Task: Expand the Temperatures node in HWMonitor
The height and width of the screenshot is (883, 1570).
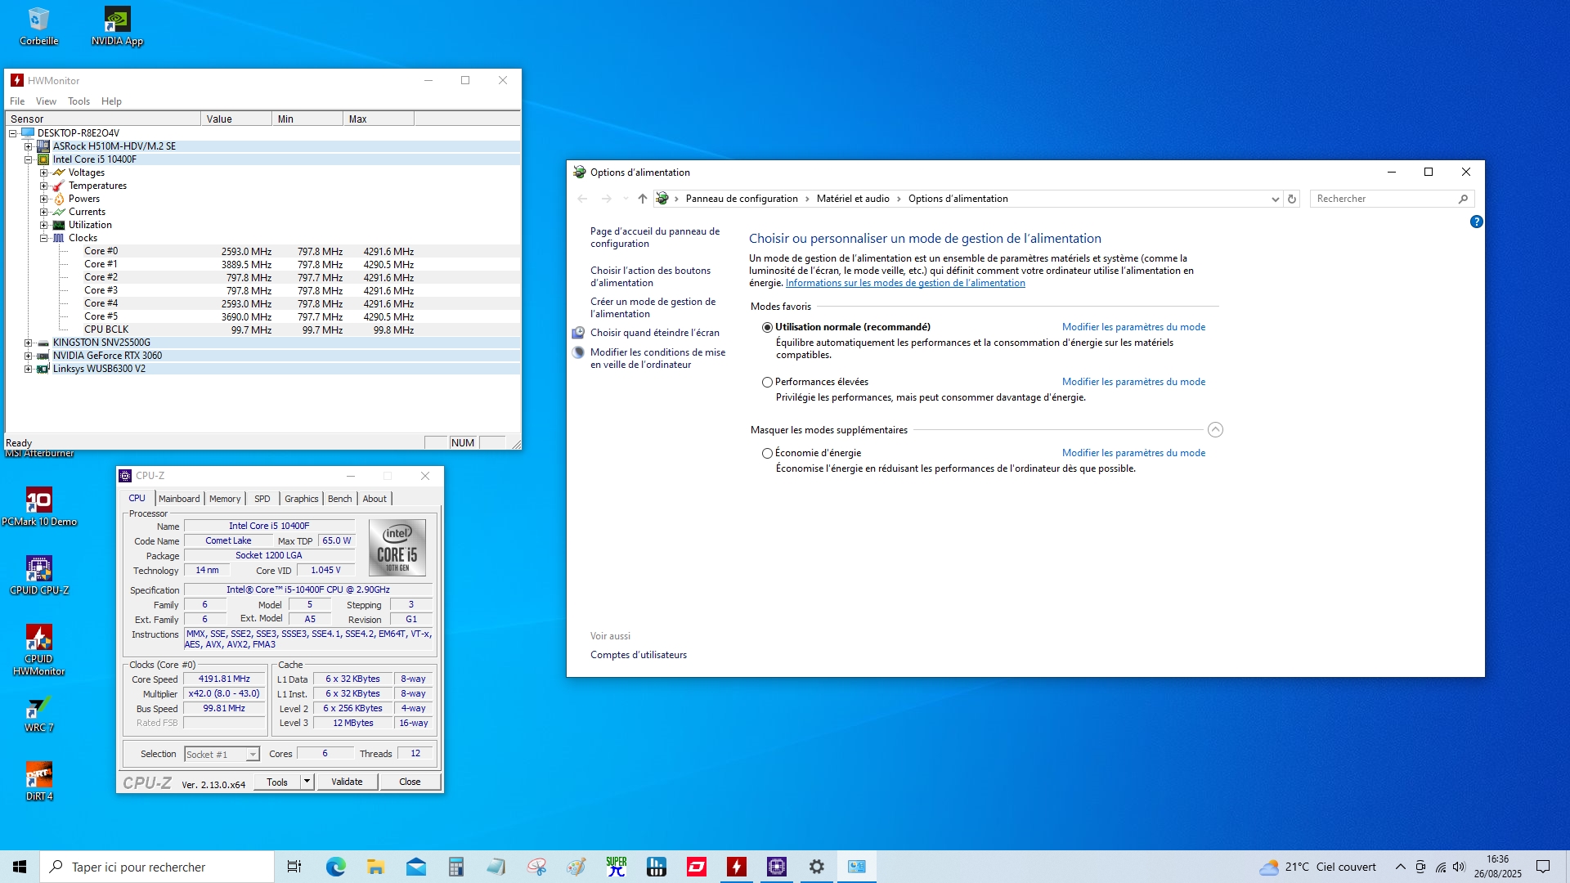Action: (x=44, y=186)
